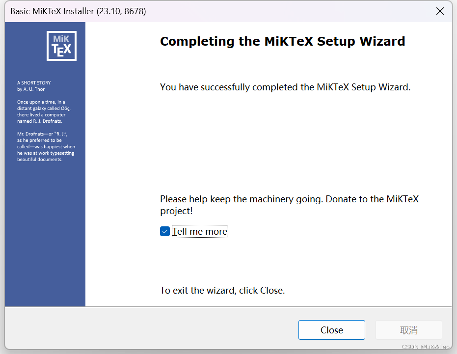Screen dimensions: 457x354
Task: Click the 'Basic MiKTeX Installer' title bar text
Action: click(78, 11)
